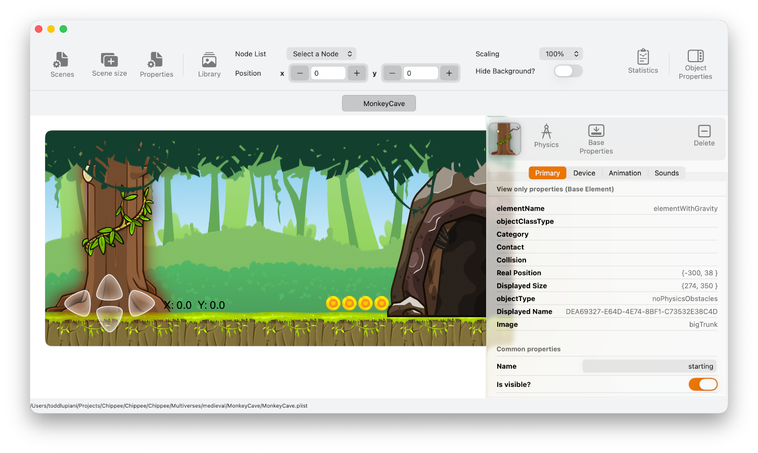Open the Scaling 100% dropdown
Viewport: 758px width, 453px height.
click(561, 54)
